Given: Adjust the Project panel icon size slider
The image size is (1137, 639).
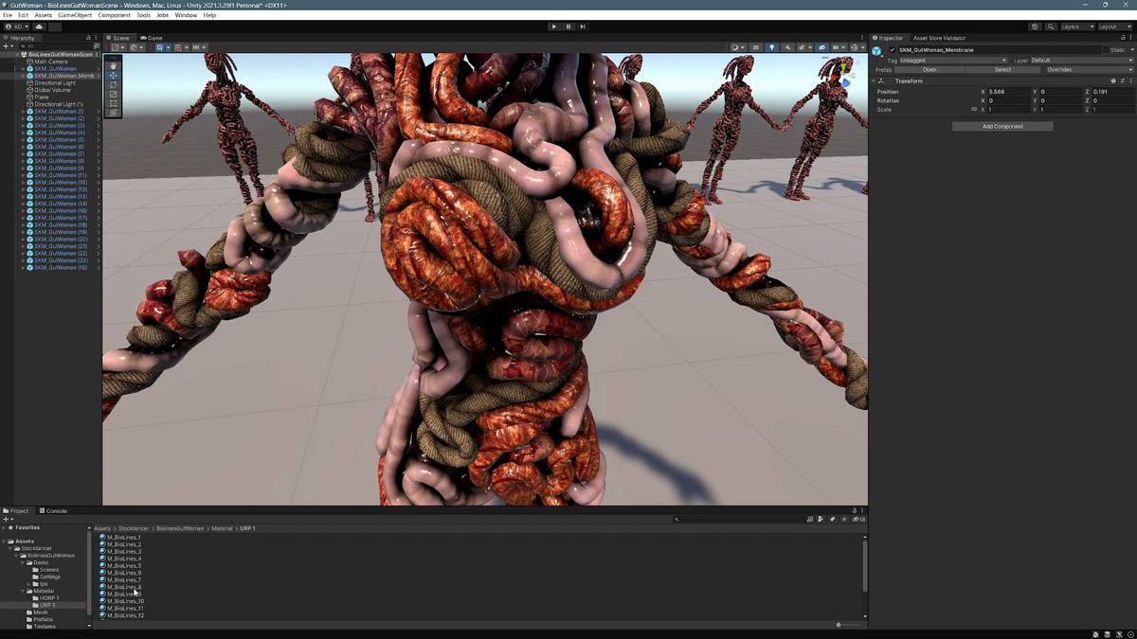Looking at the screenshot, I should pos(839,625).
